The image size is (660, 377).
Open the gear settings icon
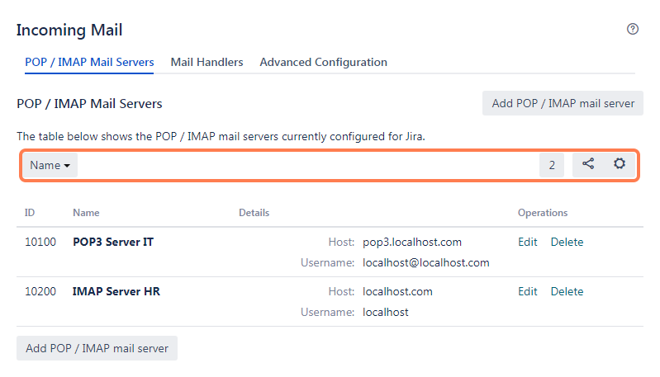click(x=620, y=164)
